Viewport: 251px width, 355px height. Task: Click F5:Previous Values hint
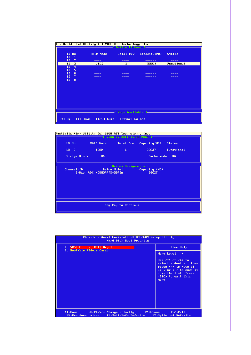[83, 316]
